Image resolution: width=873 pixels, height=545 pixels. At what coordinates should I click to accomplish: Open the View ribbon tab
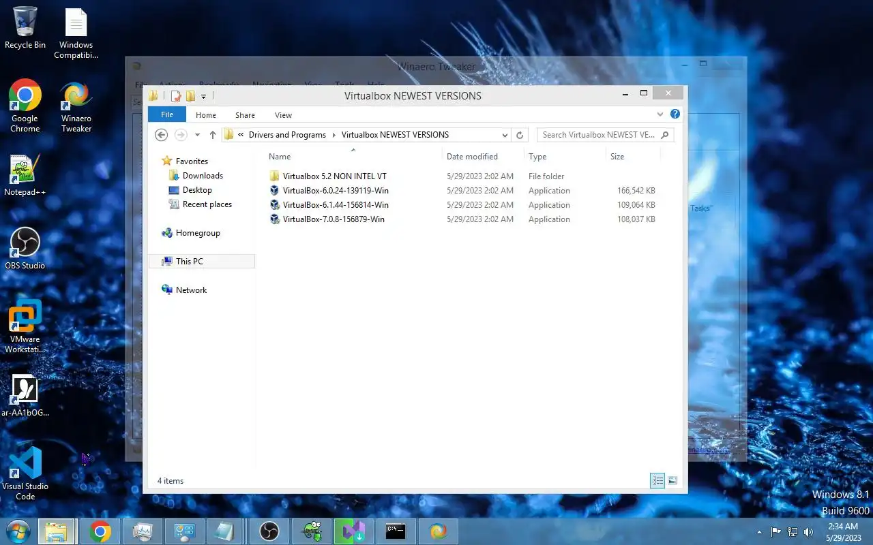point(283,115)
